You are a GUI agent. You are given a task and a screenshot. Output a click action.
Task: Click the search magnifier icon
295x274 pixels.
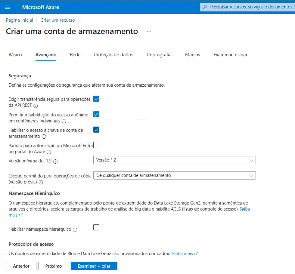point(205,7)
